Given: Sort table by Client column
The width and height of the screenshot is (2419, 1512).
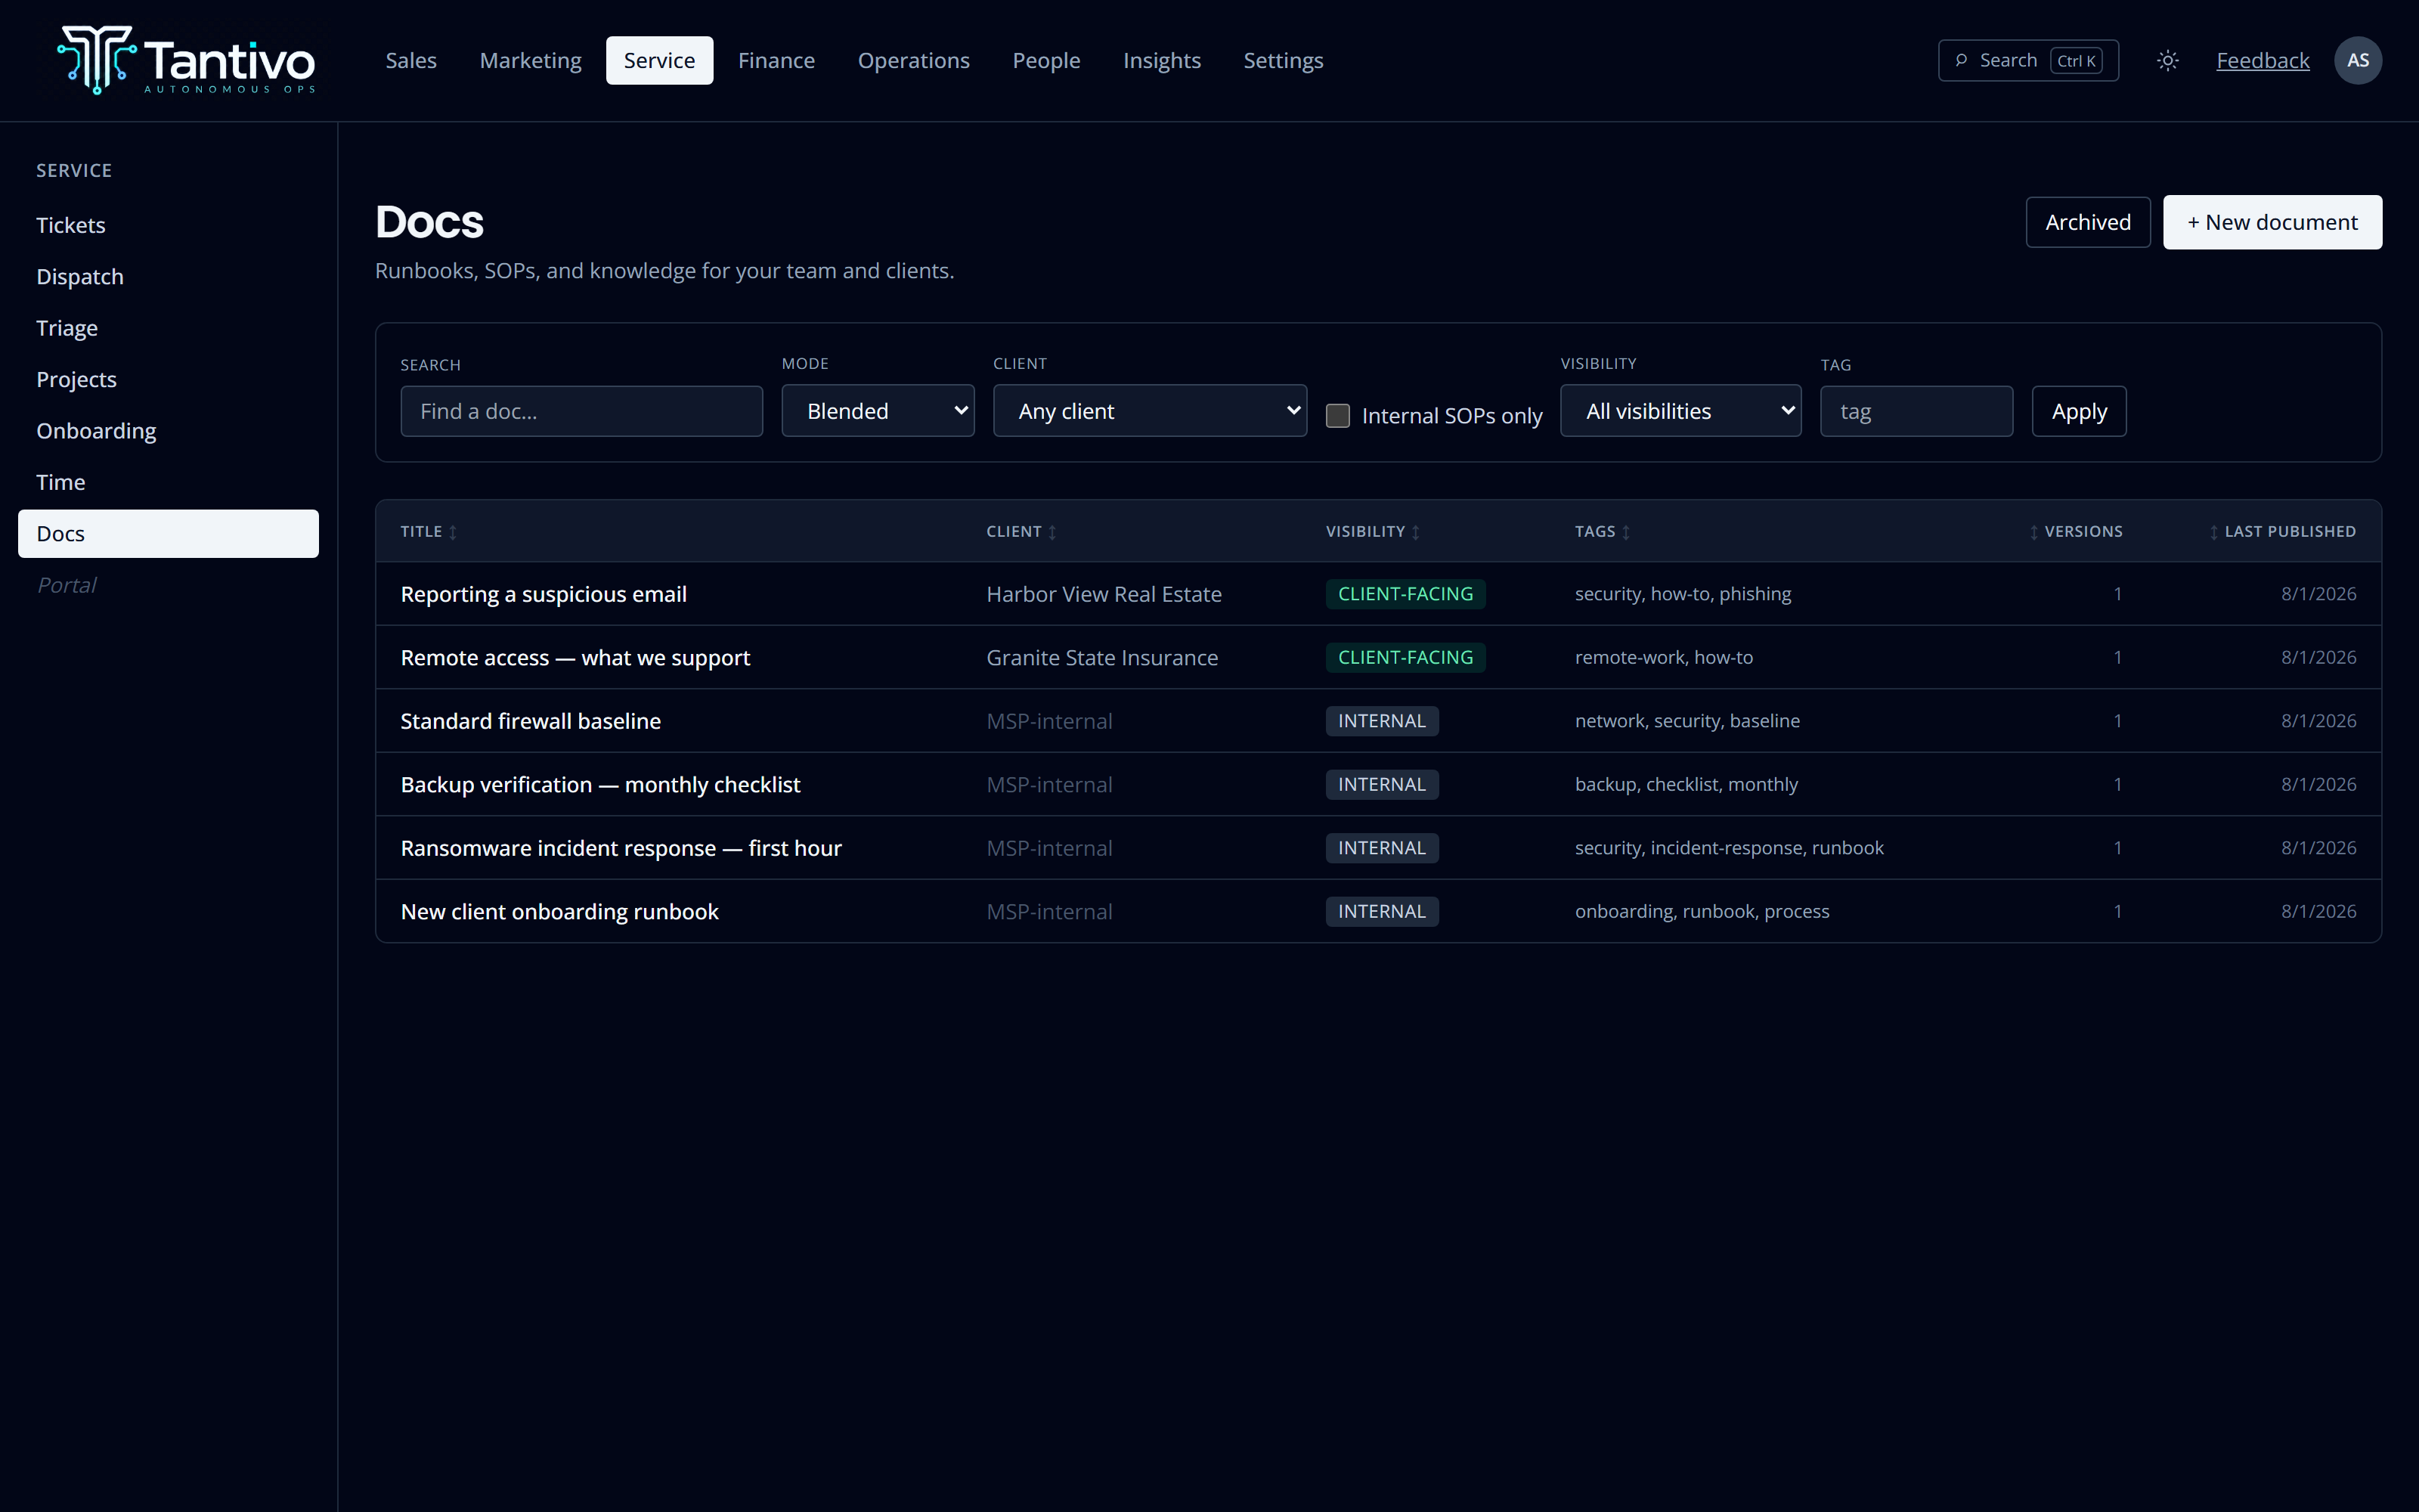Looking at the screenshot, I should coord(1021,531).
